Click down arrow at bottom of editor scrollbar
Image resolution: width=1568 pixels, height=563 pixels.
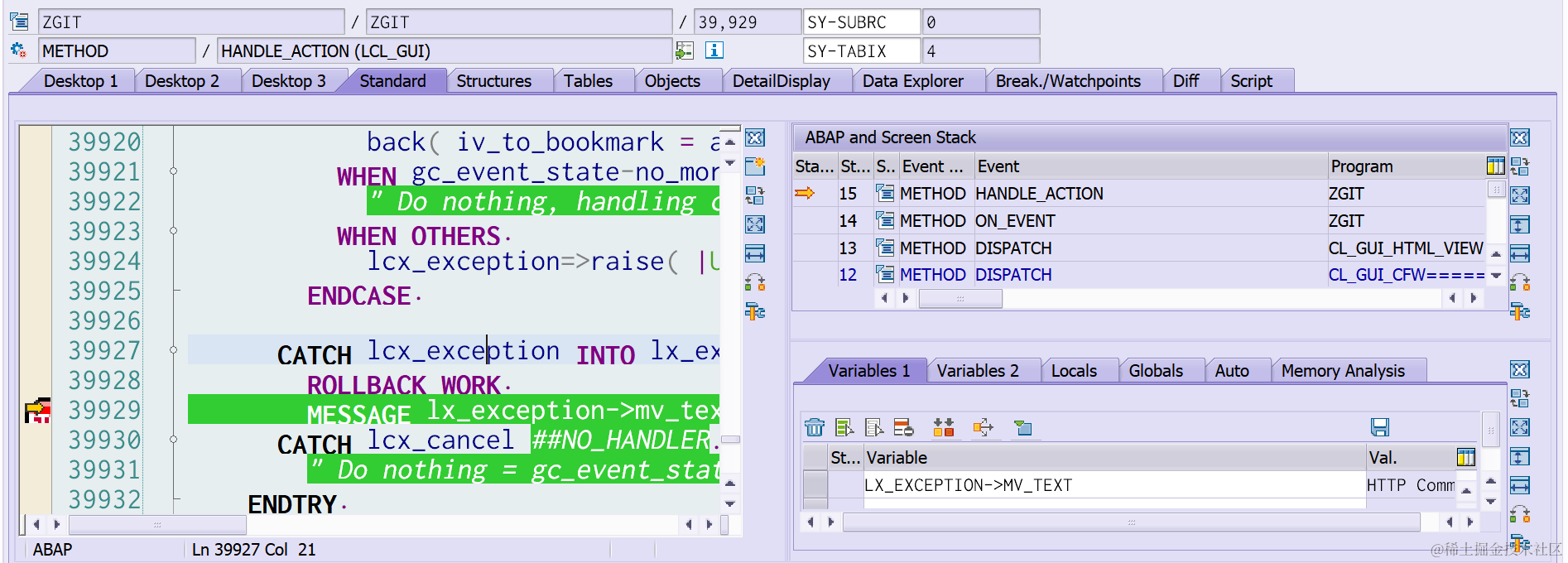click(730, 503)
